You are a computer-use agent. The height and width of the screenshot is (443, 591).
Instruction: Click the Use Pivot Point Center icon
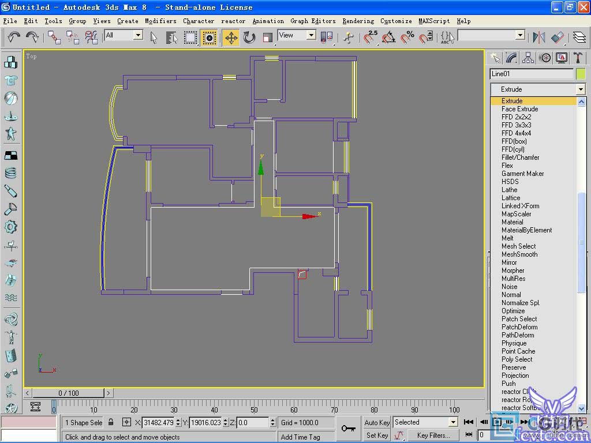click(x=327, y=37)
